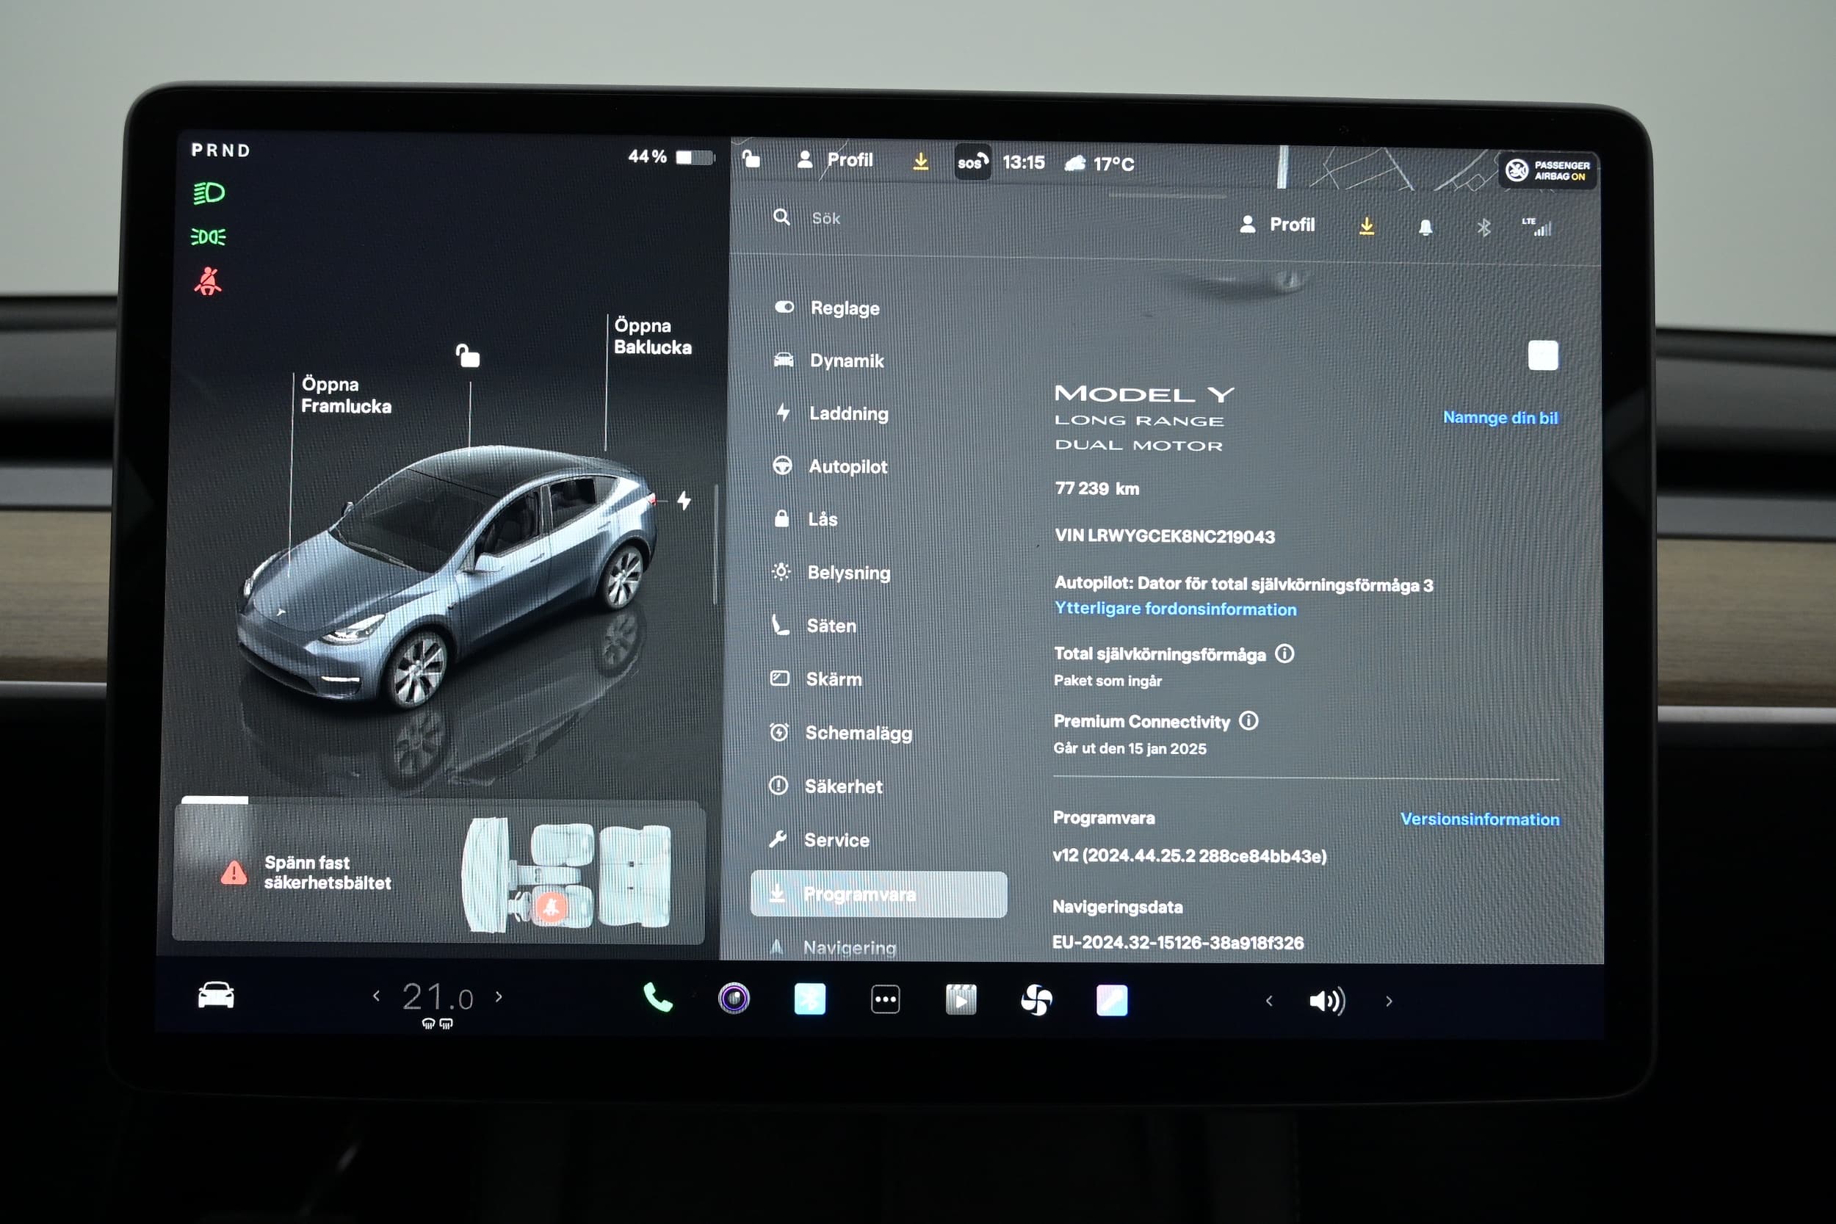Tap the odometer 77 239 km value
The image size is (1836, 1224).
[1096, 489]
